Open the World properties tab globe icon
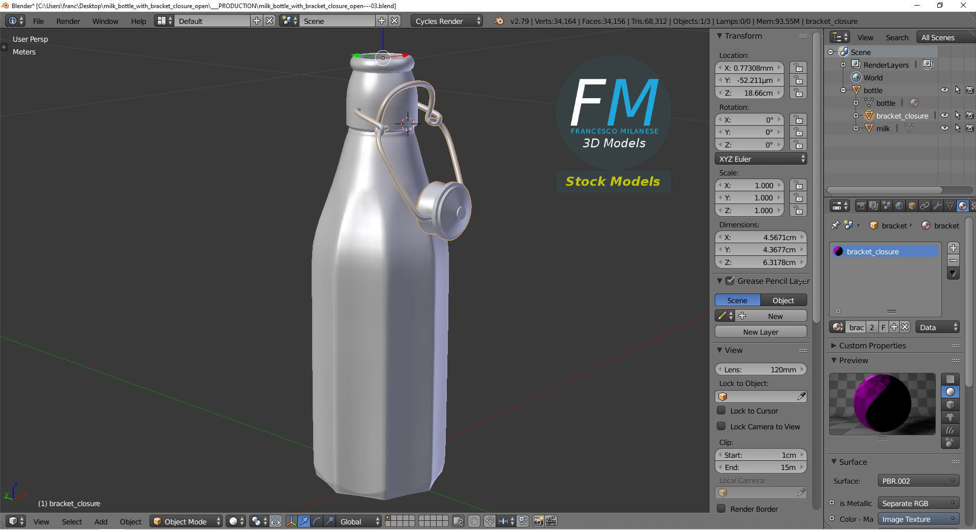Screen dimensions: 976x530 [899, 206]
